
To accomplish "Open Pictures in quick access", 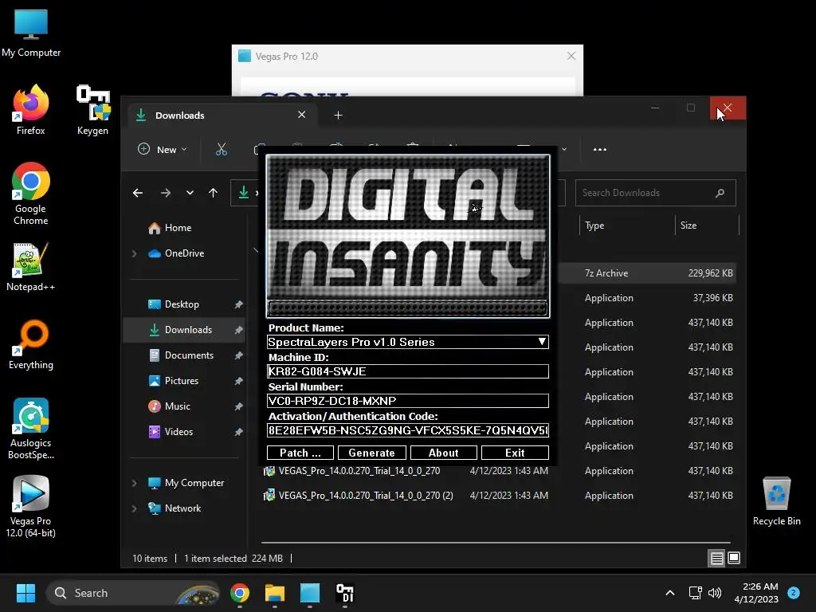I will 181,381.
